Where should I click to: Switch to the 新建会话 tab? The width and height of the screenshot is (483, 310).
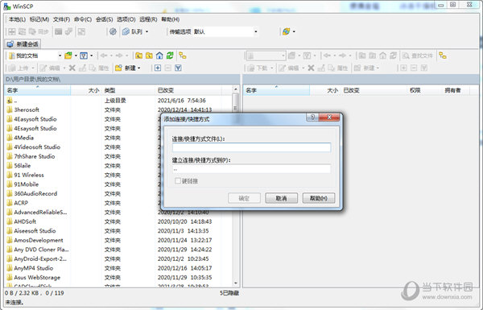coord(23,44)
